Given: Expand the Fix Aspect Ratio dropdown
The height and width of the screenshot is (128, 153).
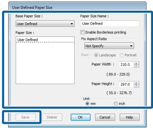Looking at the screenshot, I should coord(109,46).
